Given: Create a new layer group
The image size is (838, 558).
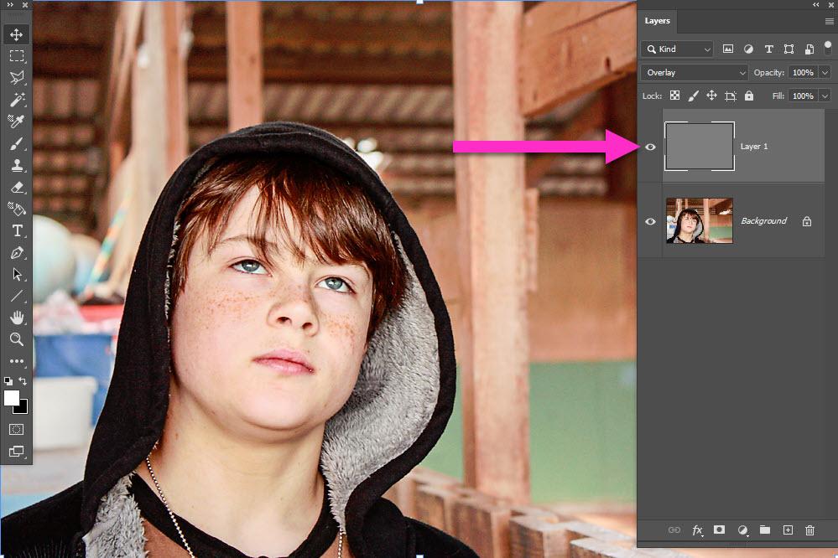Looking at the screenshot, I should coord(765,530).
